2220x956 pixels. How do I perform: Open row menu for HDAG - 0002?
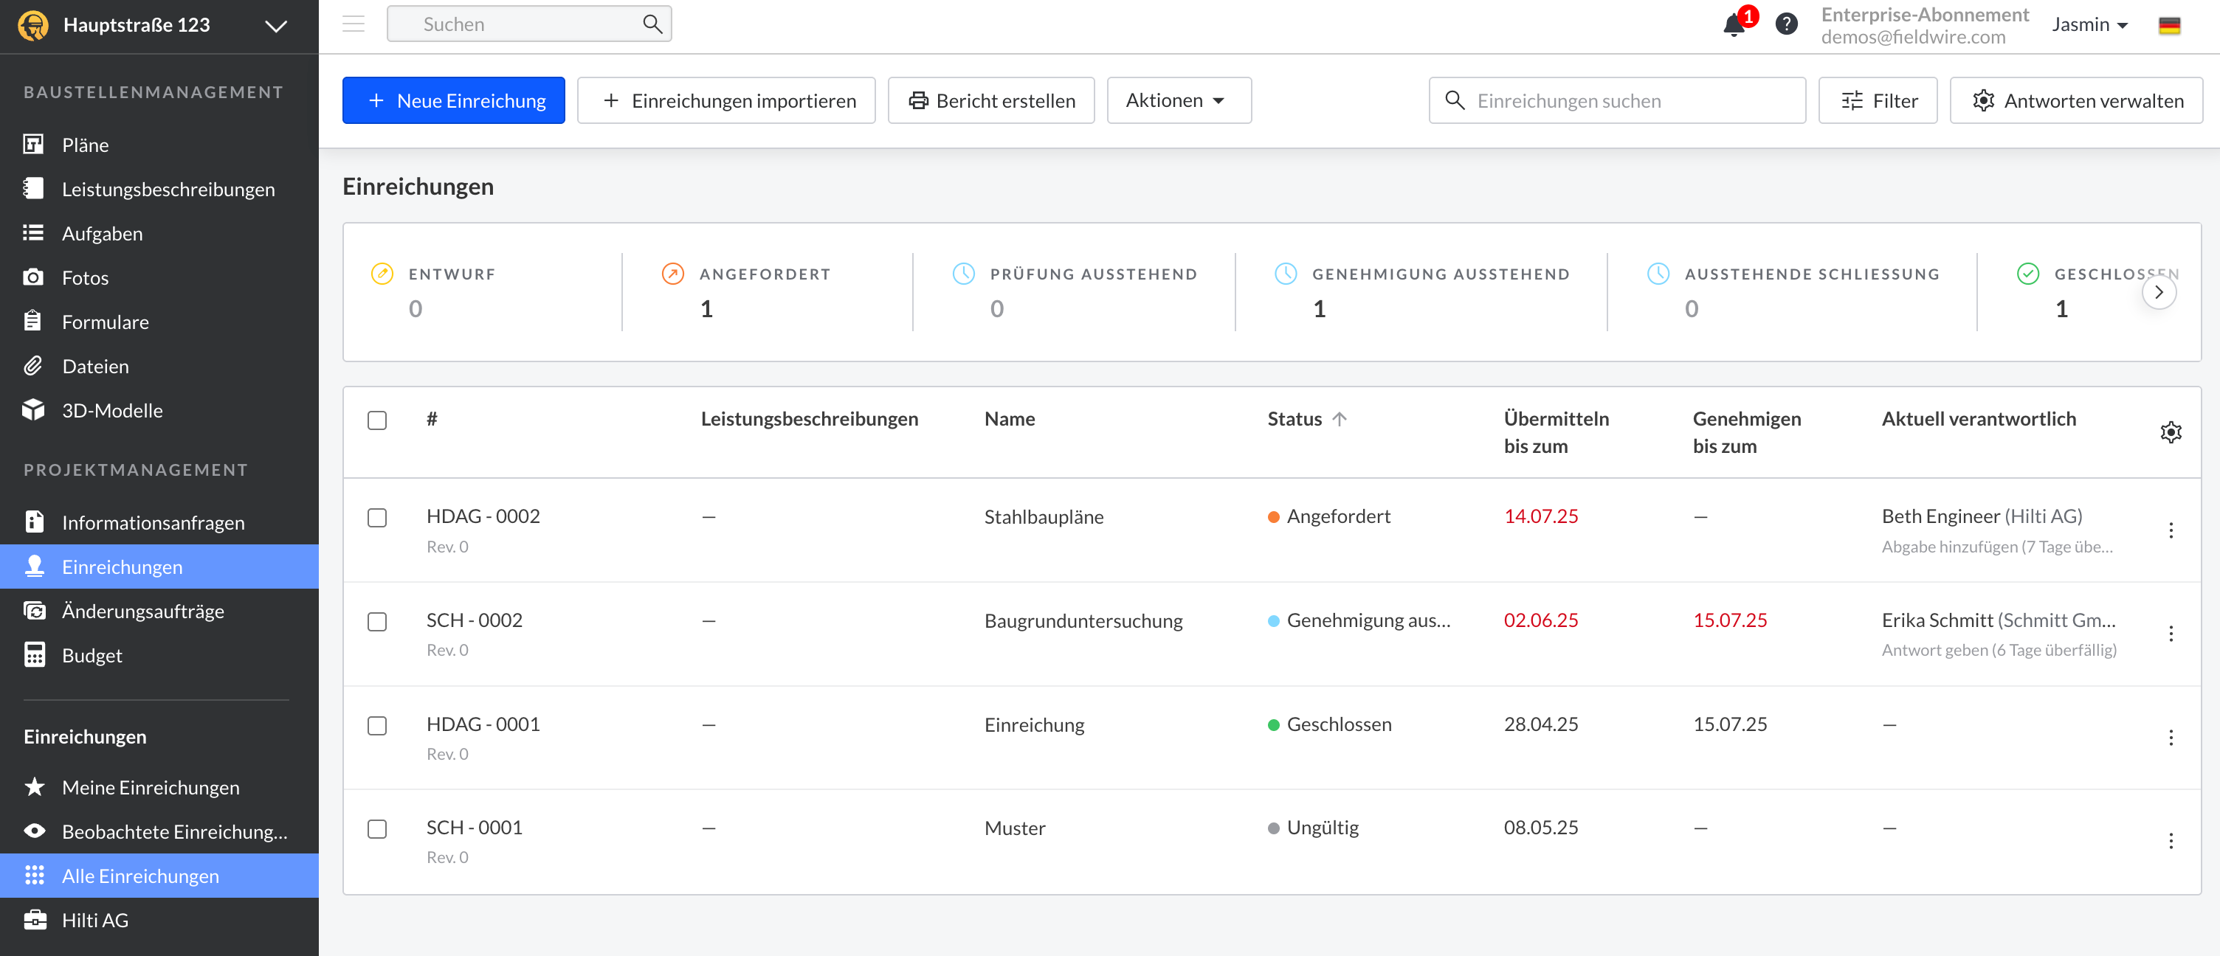point(2170,530)
